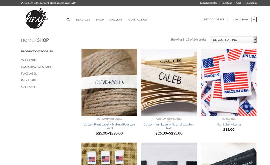
Task: Return to Home via breadcrumb
Action: click(27, 40)
